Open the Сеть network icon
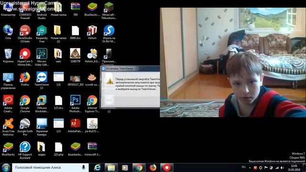Image resolution: width=306 pixels, height=172 pixels. (x=8, y=32)
